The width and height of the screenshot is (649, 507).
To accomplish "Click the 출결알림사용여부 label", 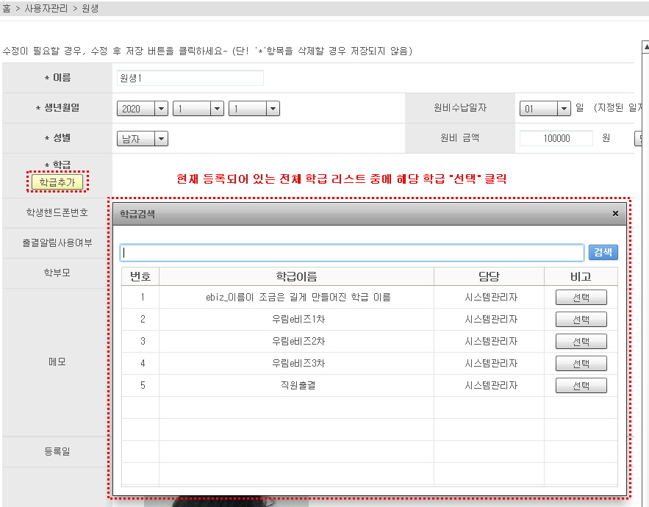I will pos(57,242).
